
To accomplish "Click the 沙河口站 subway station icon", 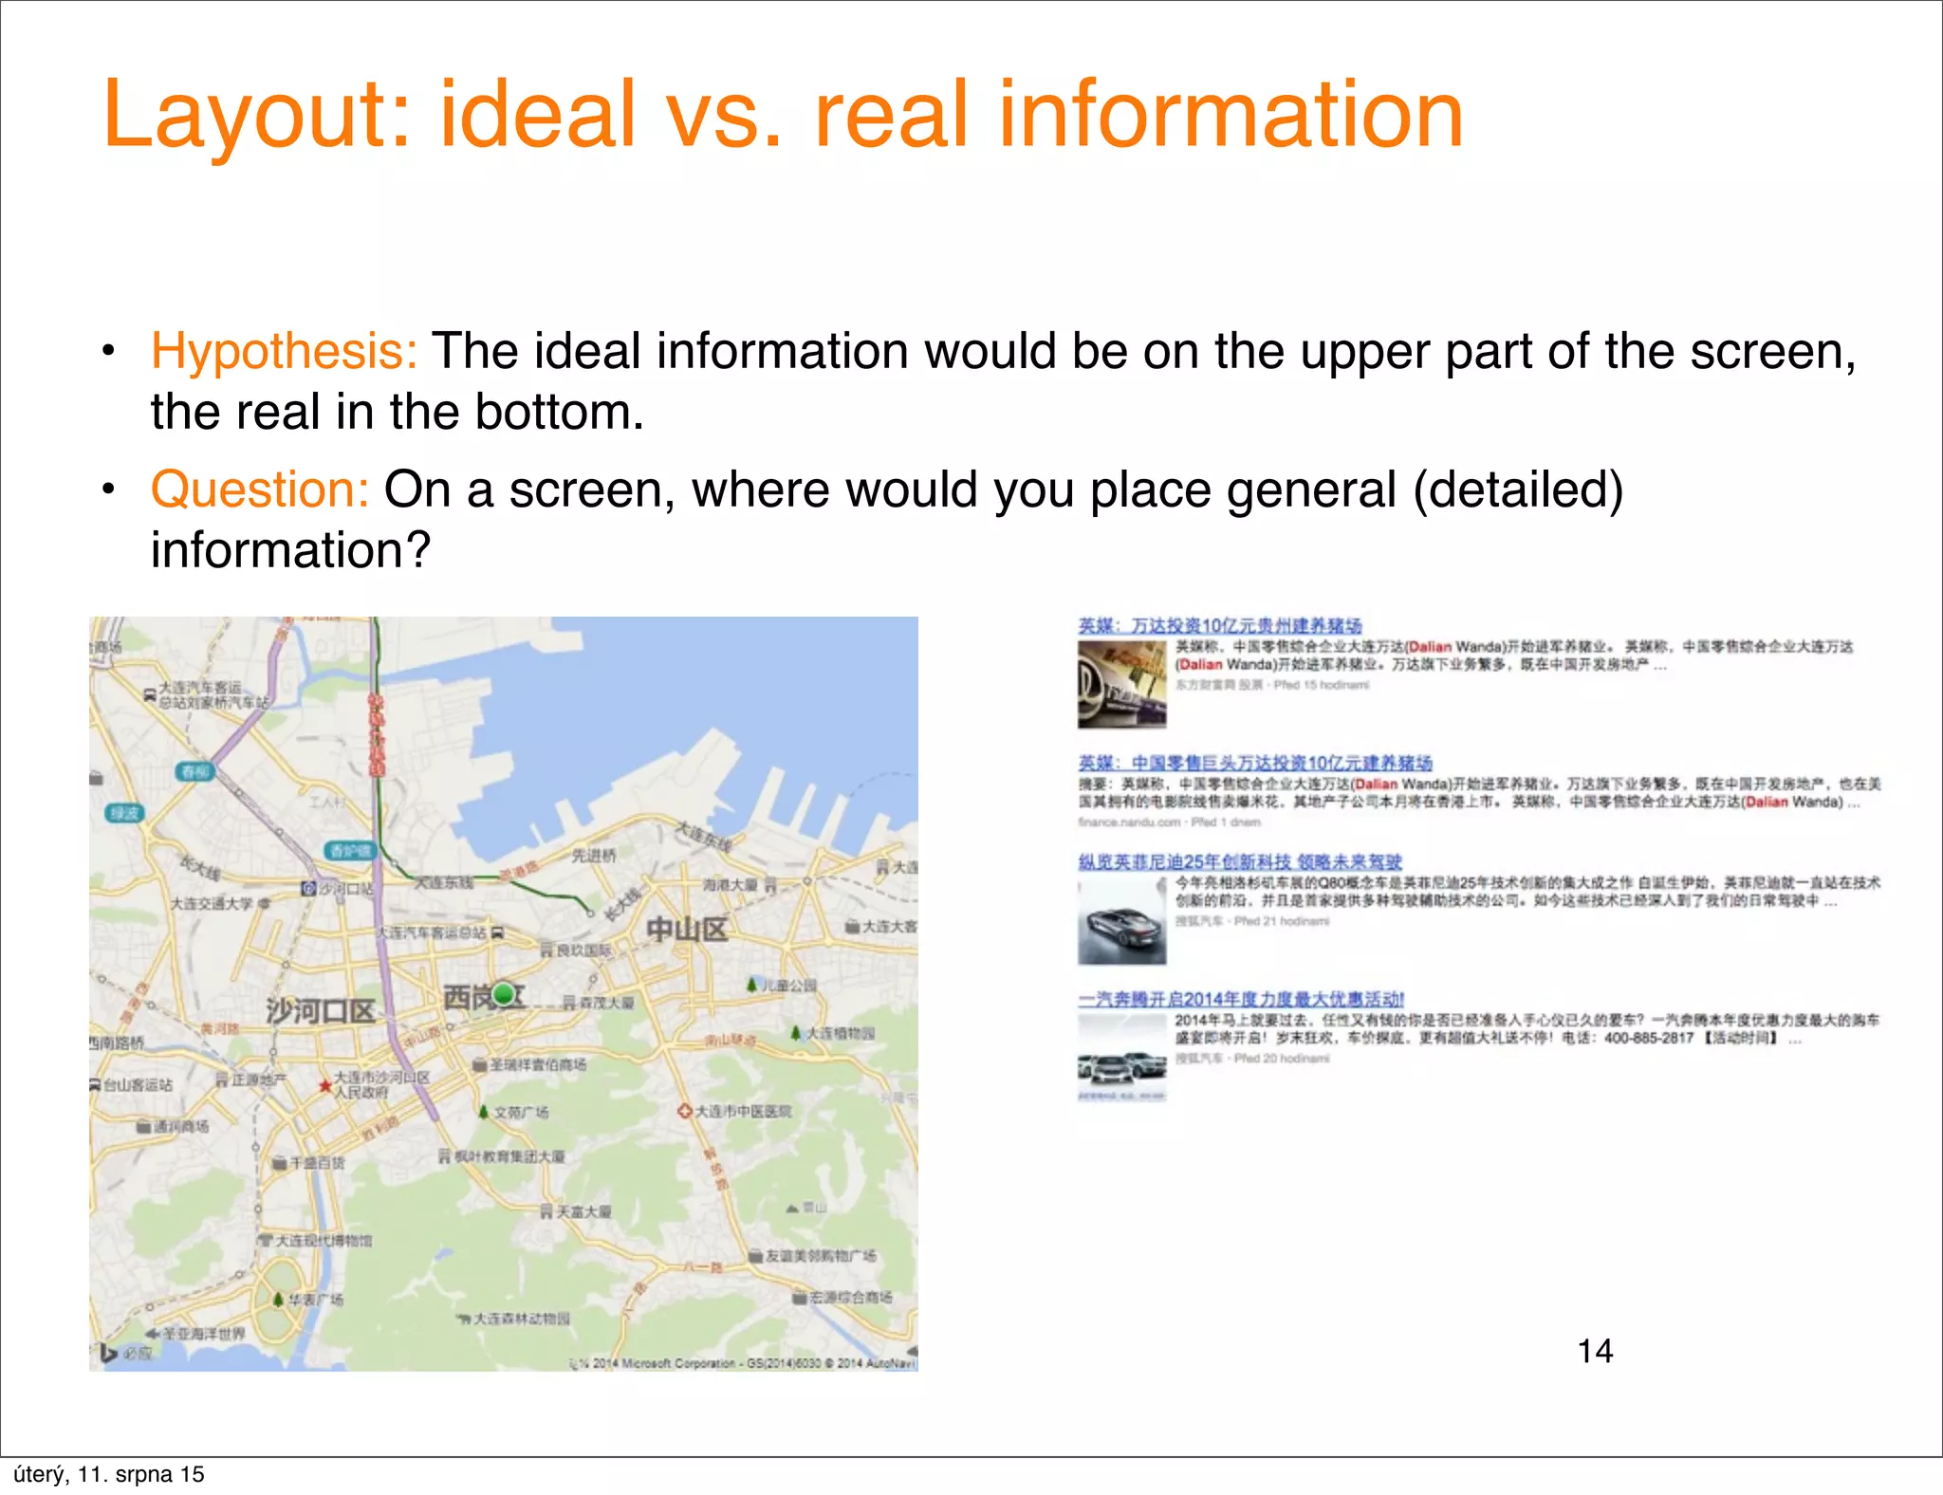I will 308,889.
